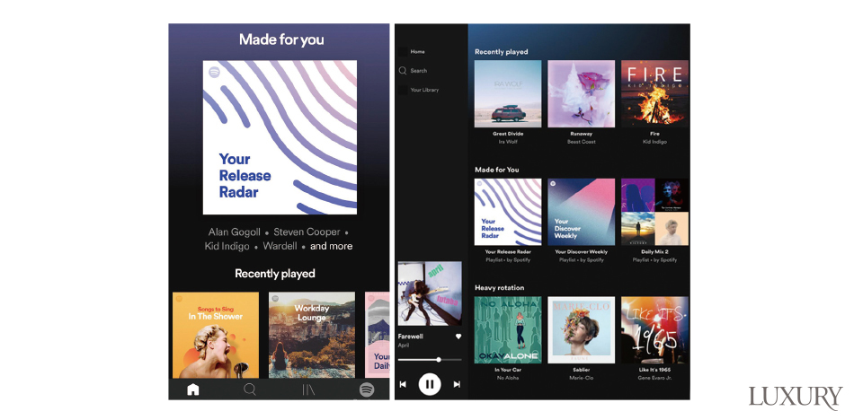Viewport: 854px width, 420px height.
Task: Click the Kid Indigo artist under Fire
Action: [654, 142]
